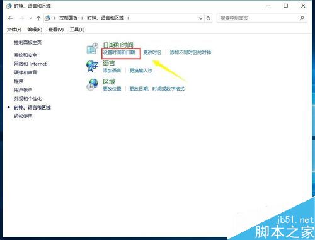Image resolution: width=315 pixels, height=240 pixels.
Task: Click the Forward navigation arrow
Action: point(21,18)
